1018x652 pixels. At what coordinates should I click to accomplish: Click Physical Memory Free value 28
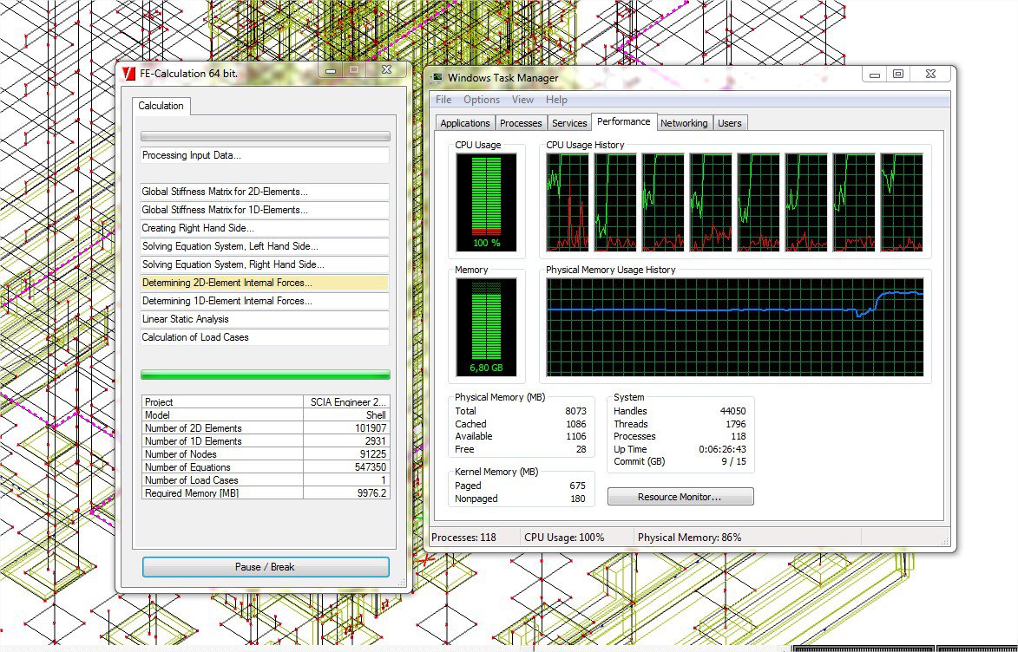pos(581,450)
